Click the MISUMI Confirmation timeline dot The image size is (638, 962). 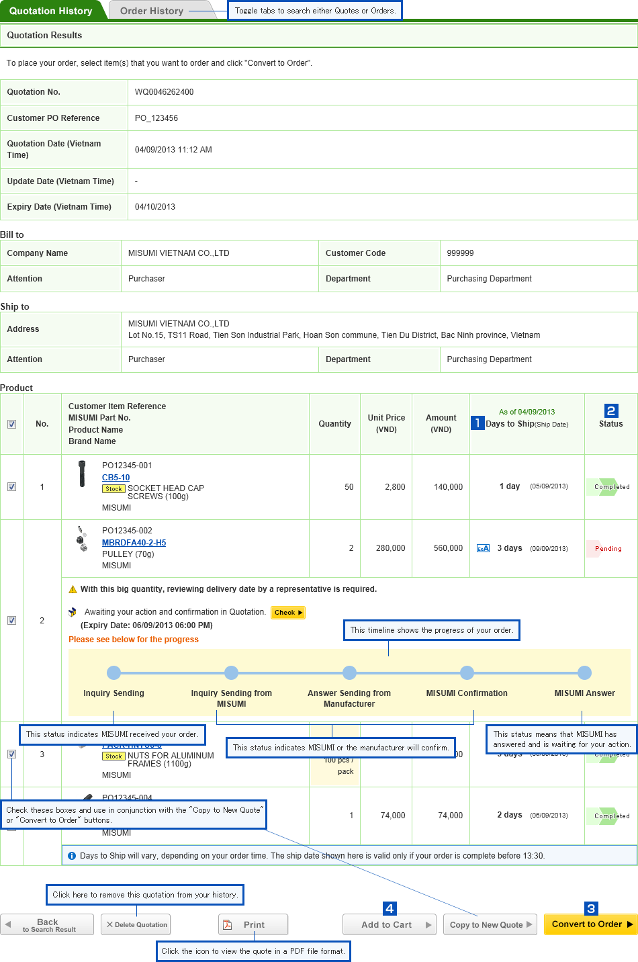coord(467,672)
